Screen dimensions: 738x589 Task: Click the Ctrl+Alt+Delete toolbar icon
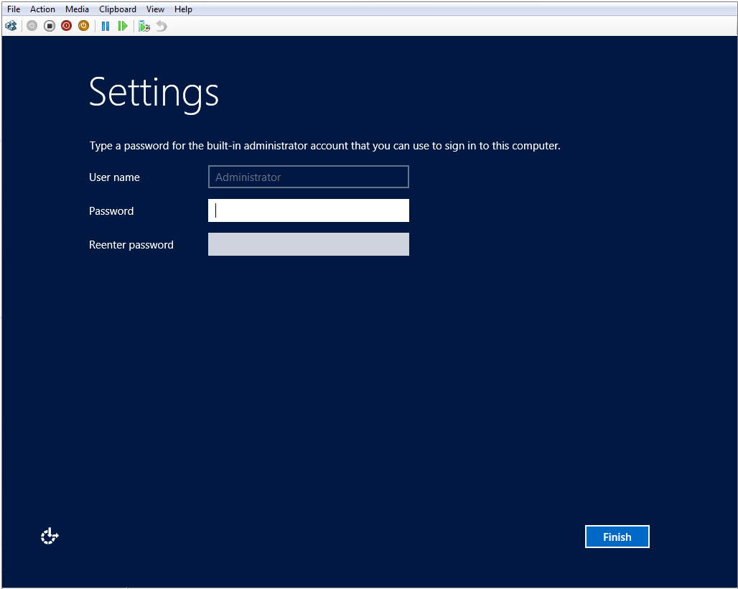(x=11, y=26)
